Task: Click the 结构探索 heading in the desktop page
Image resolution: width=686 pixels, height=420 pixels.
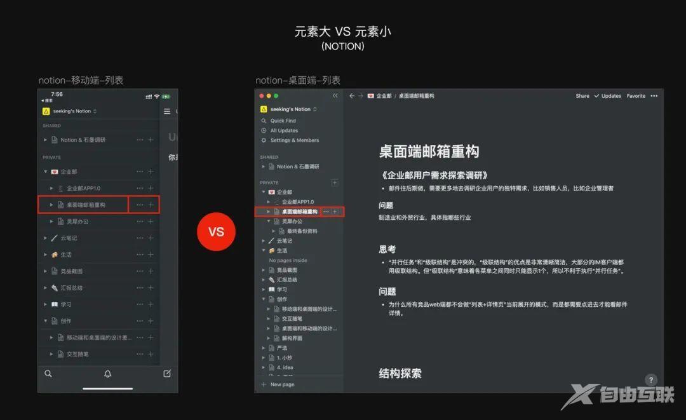Action: pos(400,373)
